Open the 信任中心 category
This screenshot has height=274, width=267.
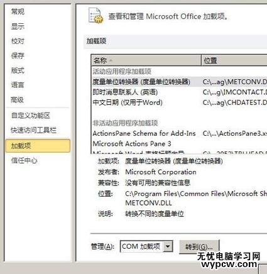tap(25, 161)
